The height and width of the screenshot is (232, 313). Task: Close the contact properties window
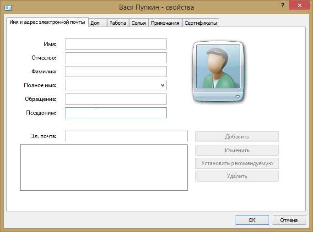pos(299,5)
